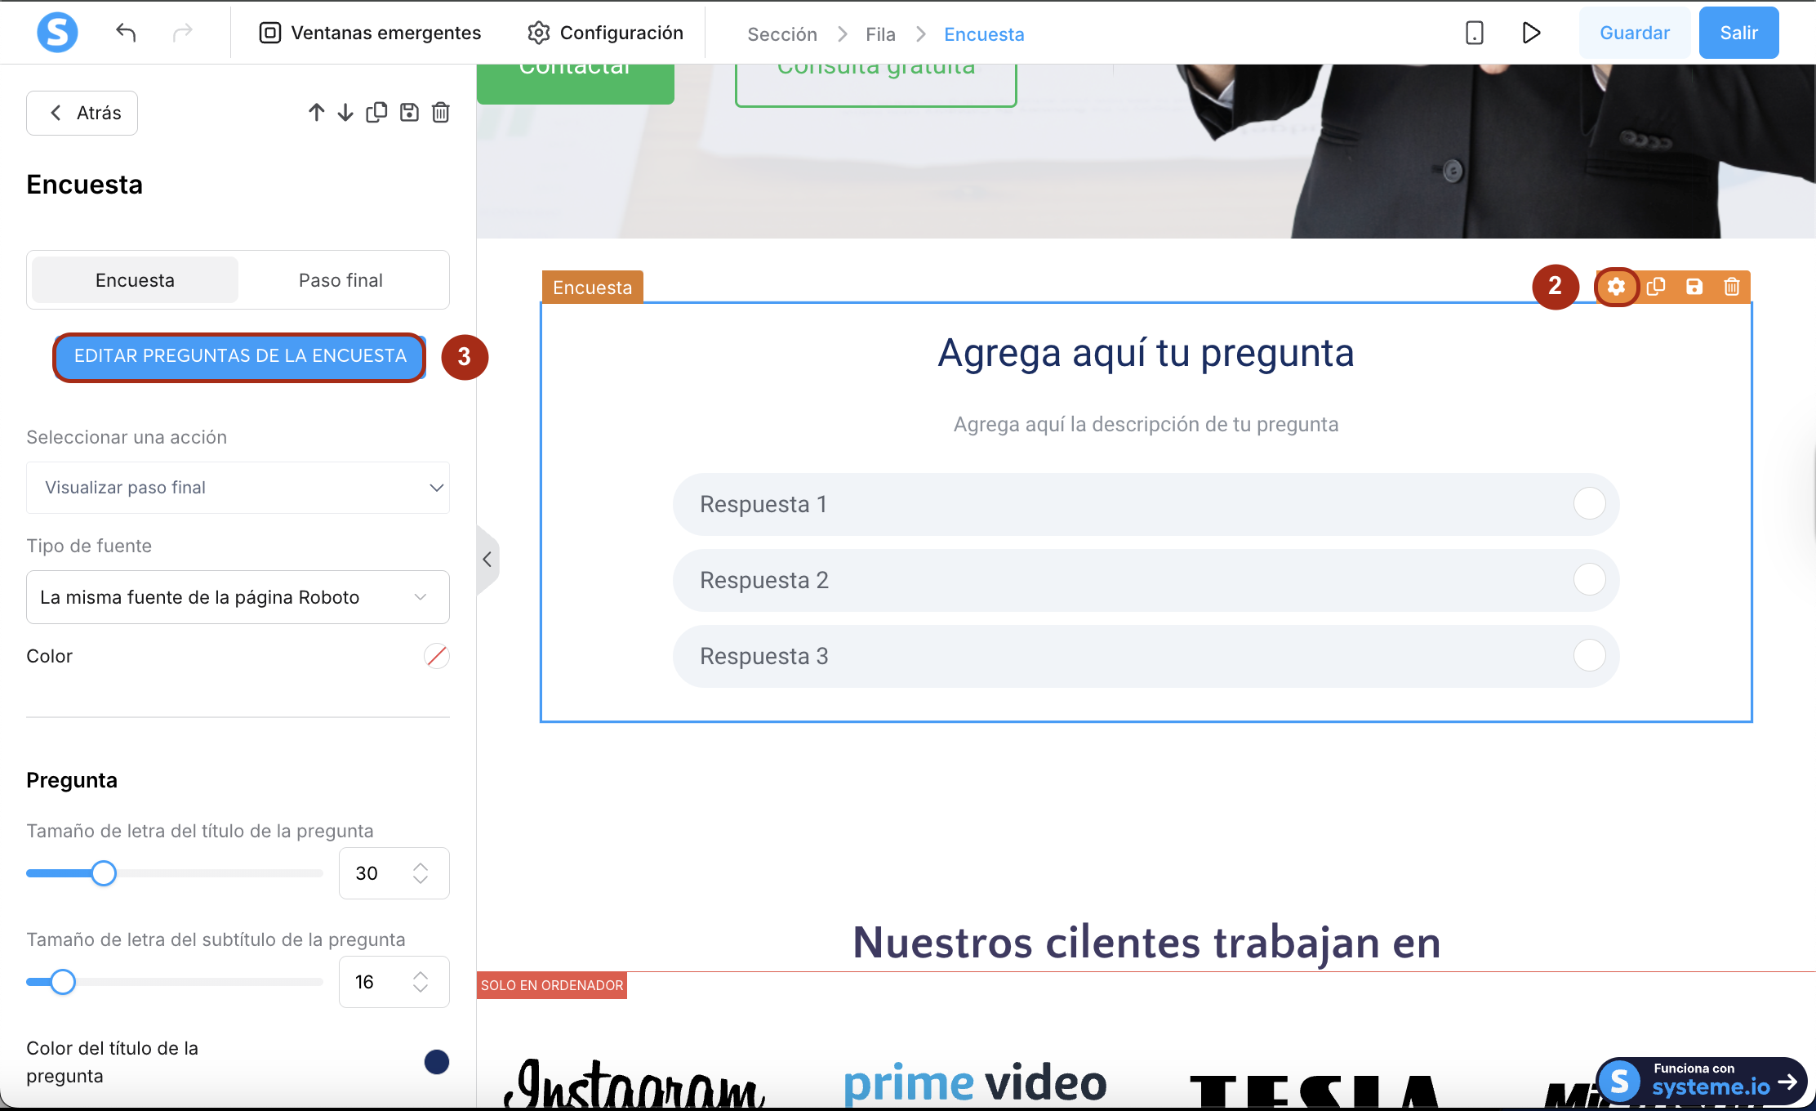Open mobile preview device icon

point(1474,33)
